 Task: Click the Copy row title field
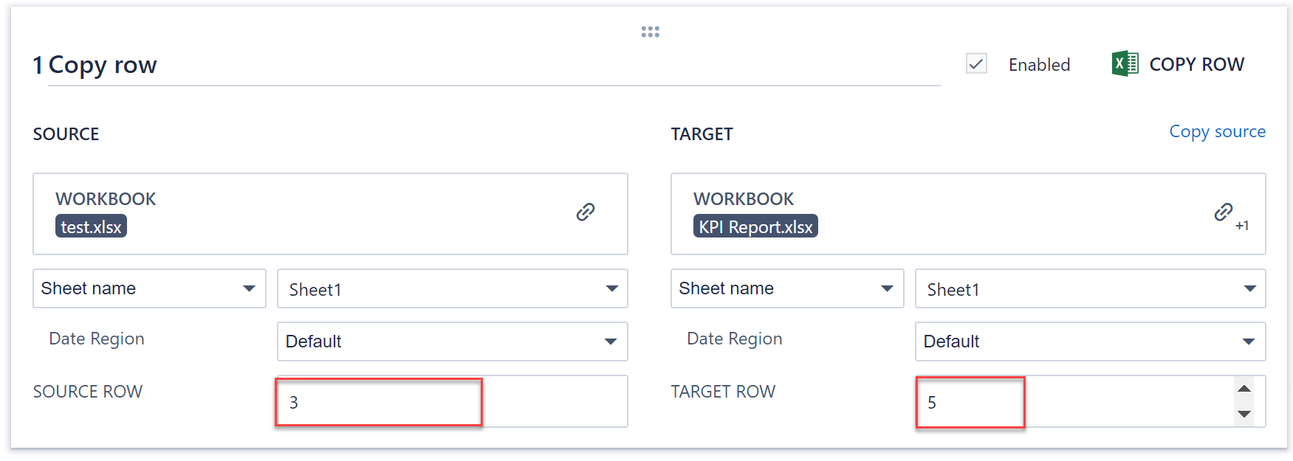(487, 66)
